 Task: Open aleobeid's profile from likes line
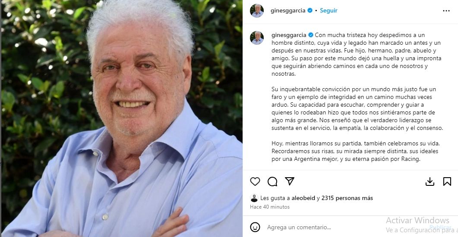click(303, 198)
